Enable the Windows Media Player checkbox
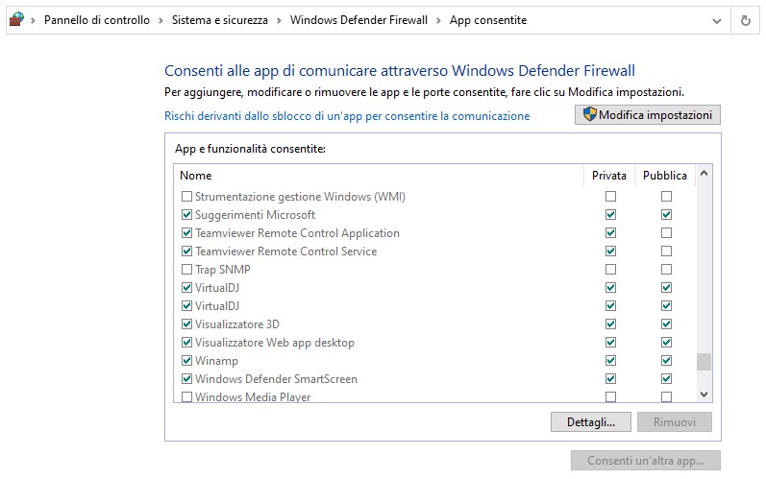 click(186, 397)
